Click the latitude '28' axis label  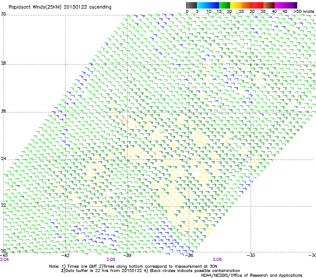(x=3, y=63)
